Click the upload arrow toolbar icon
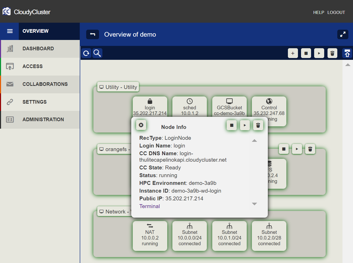 pos(347,53)
